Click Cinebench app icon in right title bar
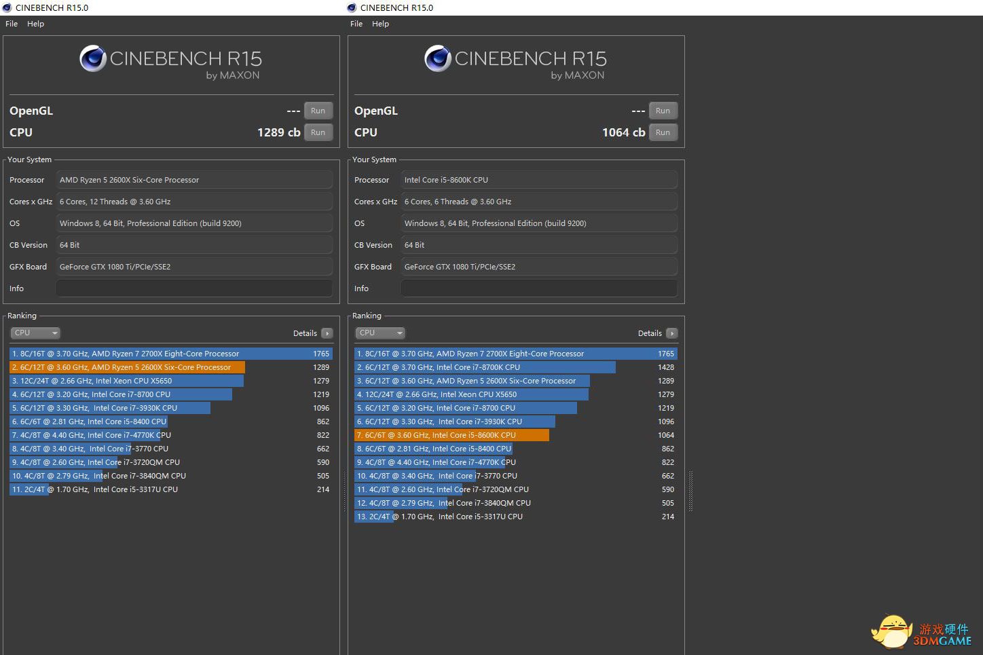Viewport: 983px width, 655px height. click(352, 7)
